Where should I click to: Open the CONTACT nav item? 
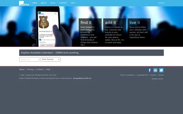(x=63, y=3)
